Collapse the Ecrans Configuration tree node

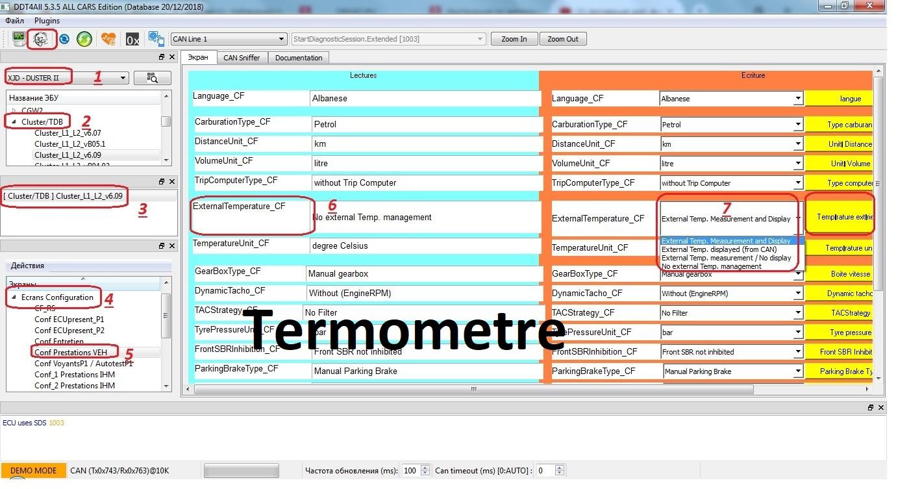click(14, 297)
